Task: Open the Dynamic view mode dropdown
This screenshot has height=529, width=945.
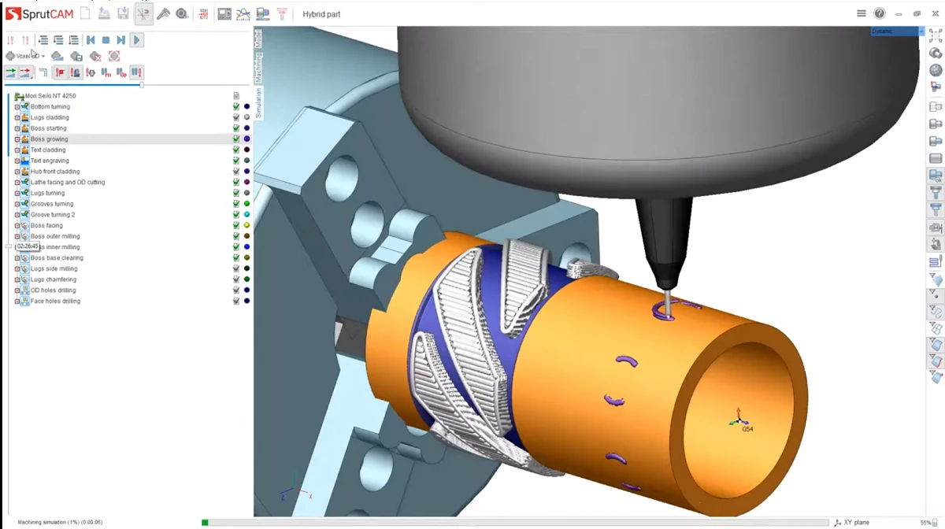Action: tap(921, 31)
